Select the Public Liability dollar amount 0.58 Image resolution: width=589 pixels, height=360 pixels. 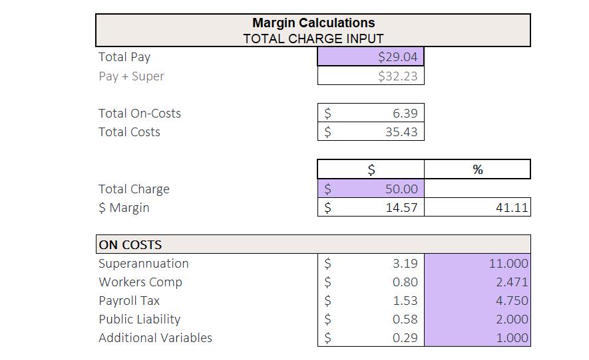tap(371, 319)
